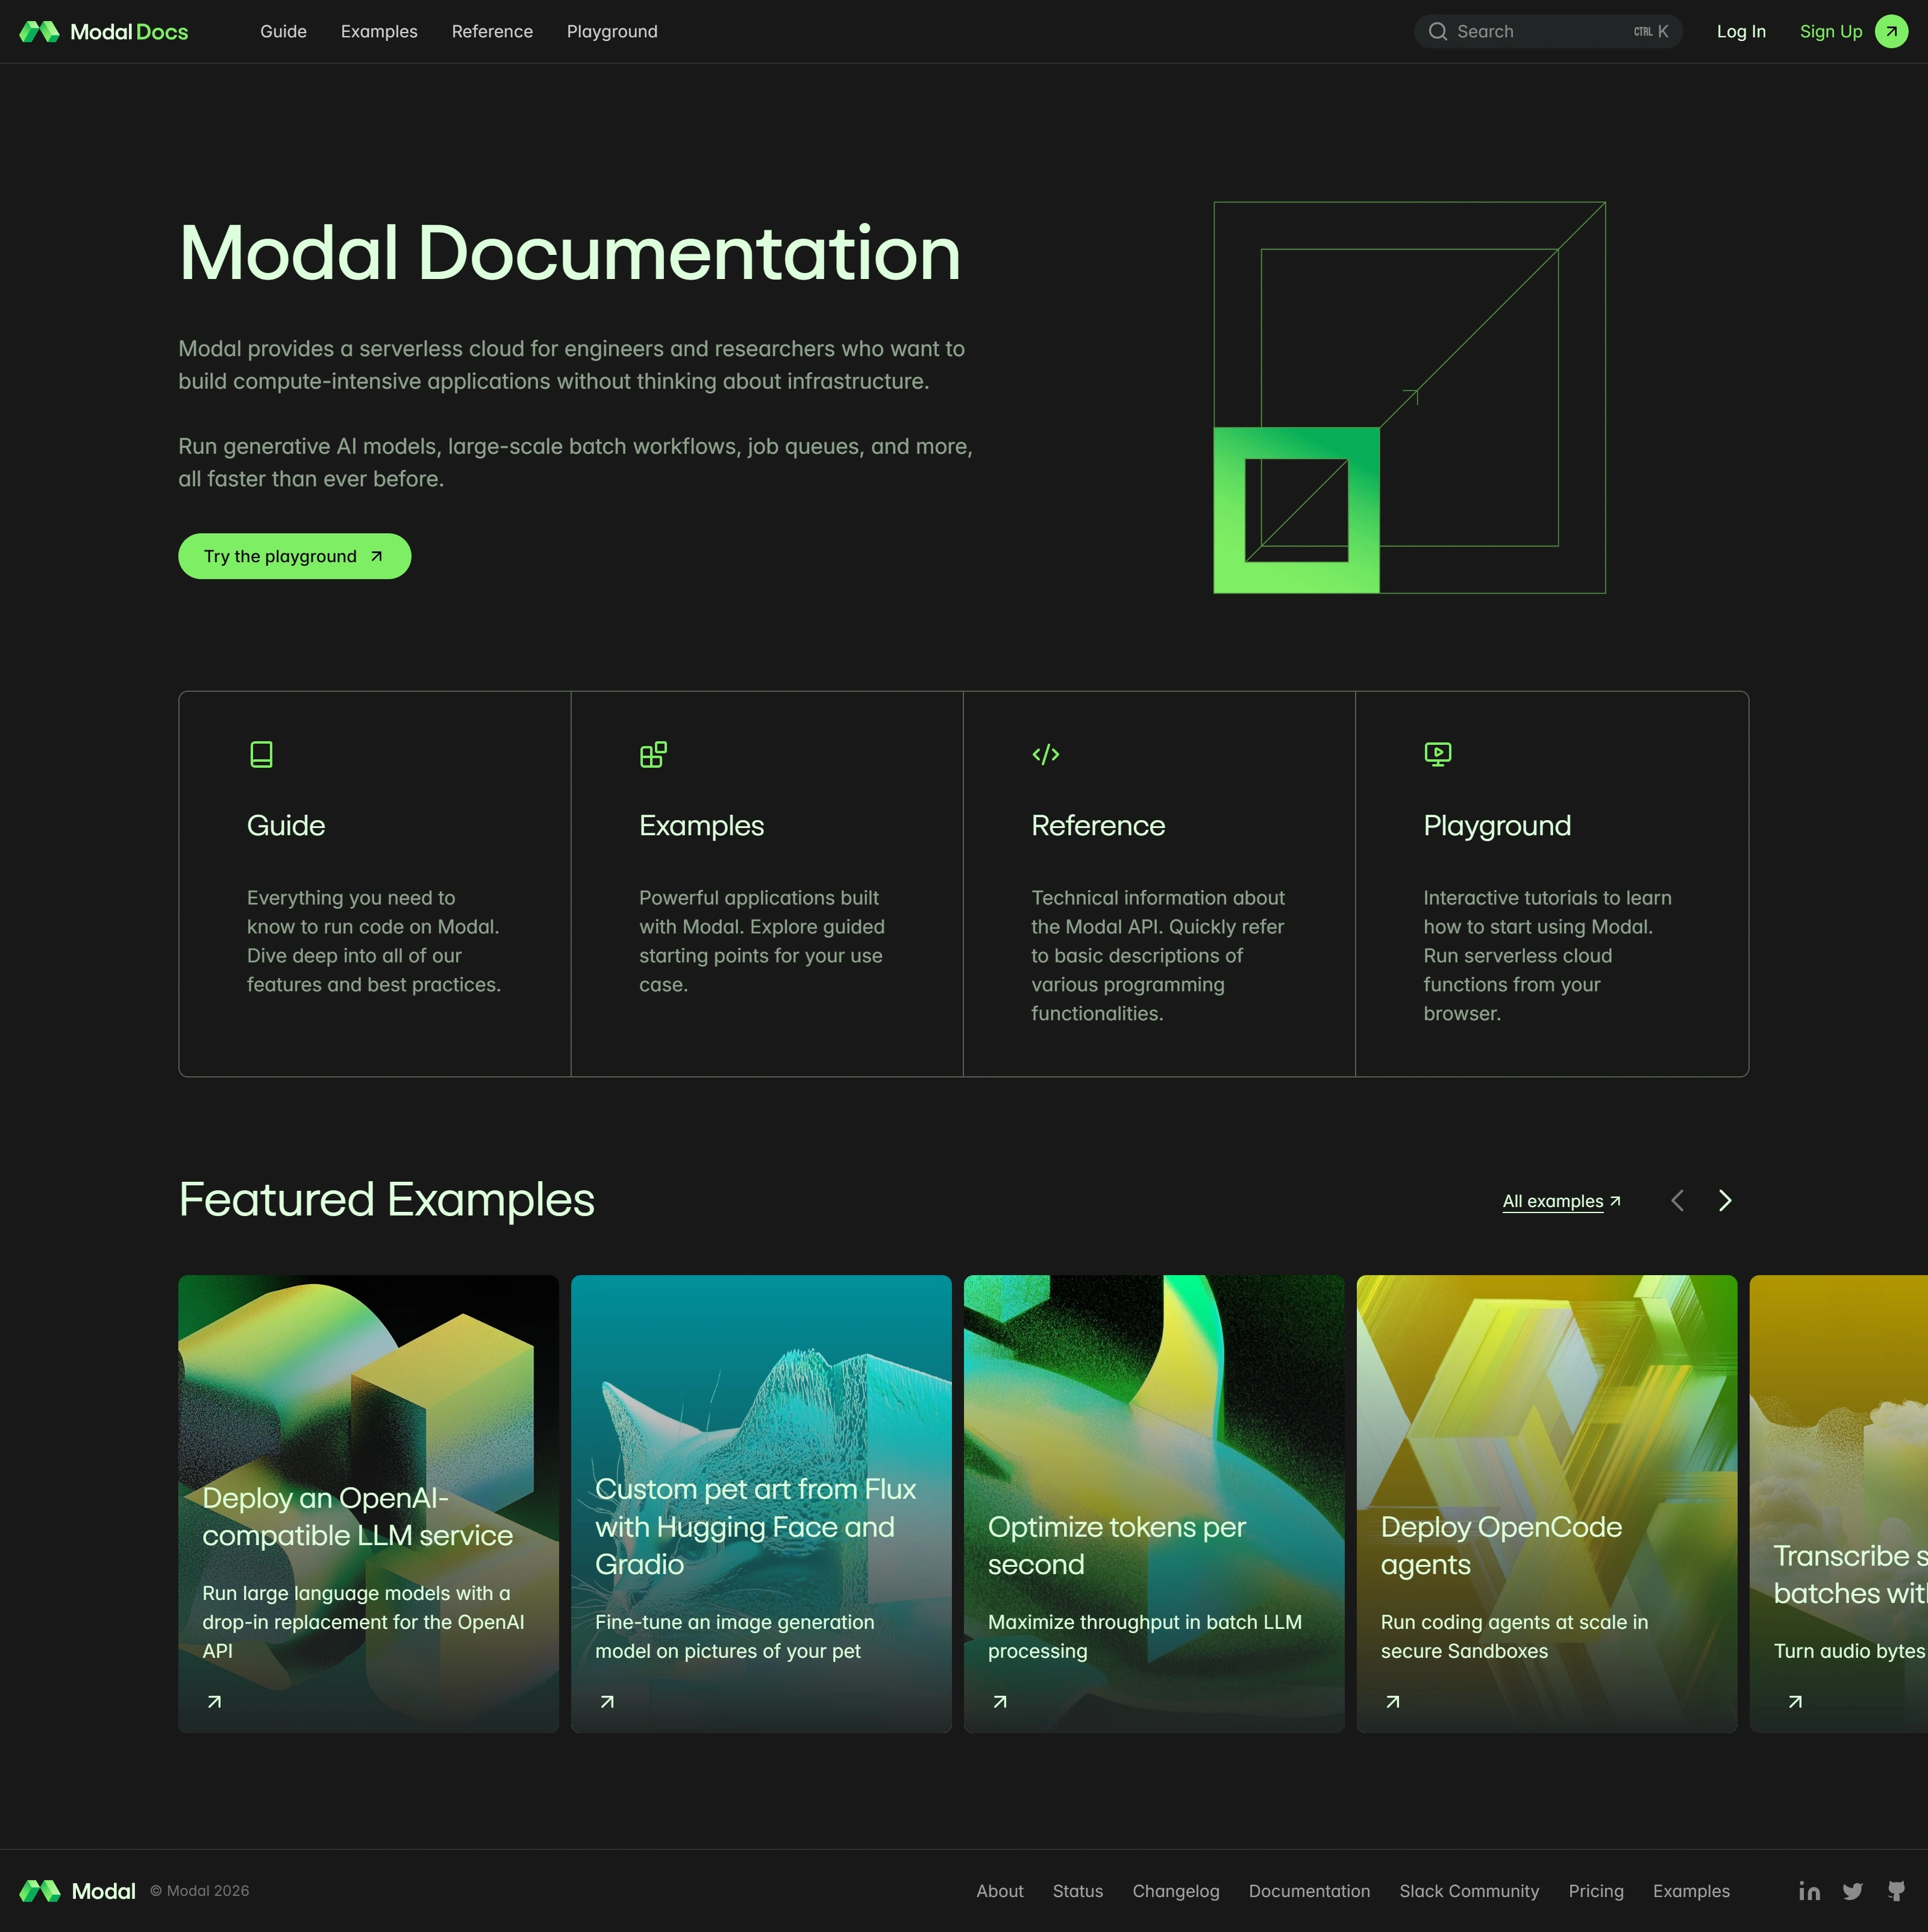Go to previous featured examples
Screen dimensions: 1928x1932
pos(1678,1201)
